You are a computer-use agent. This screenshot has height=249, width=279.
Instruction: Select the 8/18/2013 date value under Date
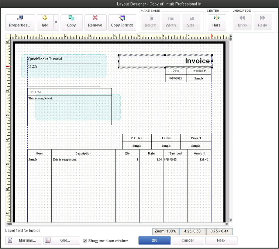176,79
